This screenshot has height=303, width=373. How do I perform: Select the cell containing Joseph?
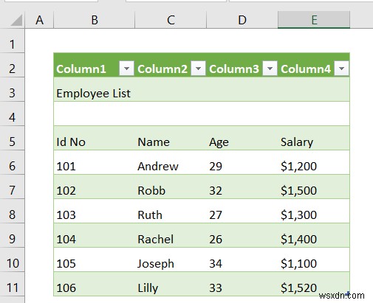pos(171,260)
